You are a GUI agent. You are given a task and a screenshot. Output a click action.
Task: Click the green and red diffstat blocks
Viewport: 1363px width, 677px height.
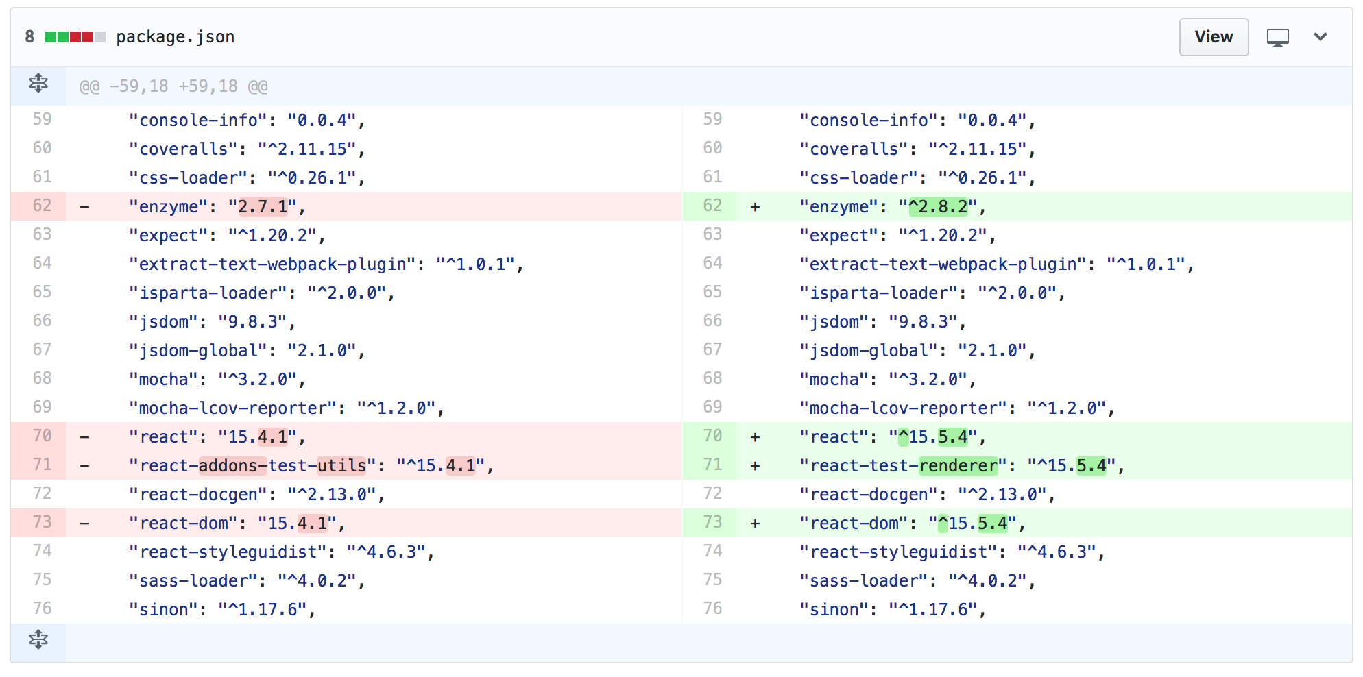pos(75,37)
